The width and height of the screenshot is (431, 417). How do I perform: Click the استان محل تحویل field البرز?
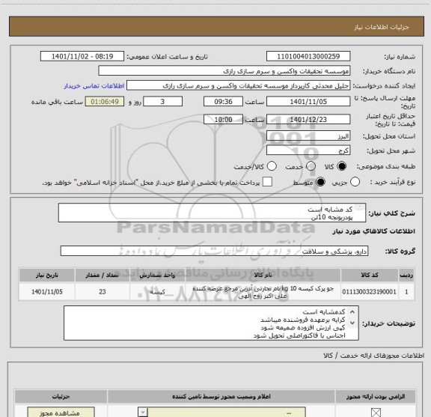(308, 136)
